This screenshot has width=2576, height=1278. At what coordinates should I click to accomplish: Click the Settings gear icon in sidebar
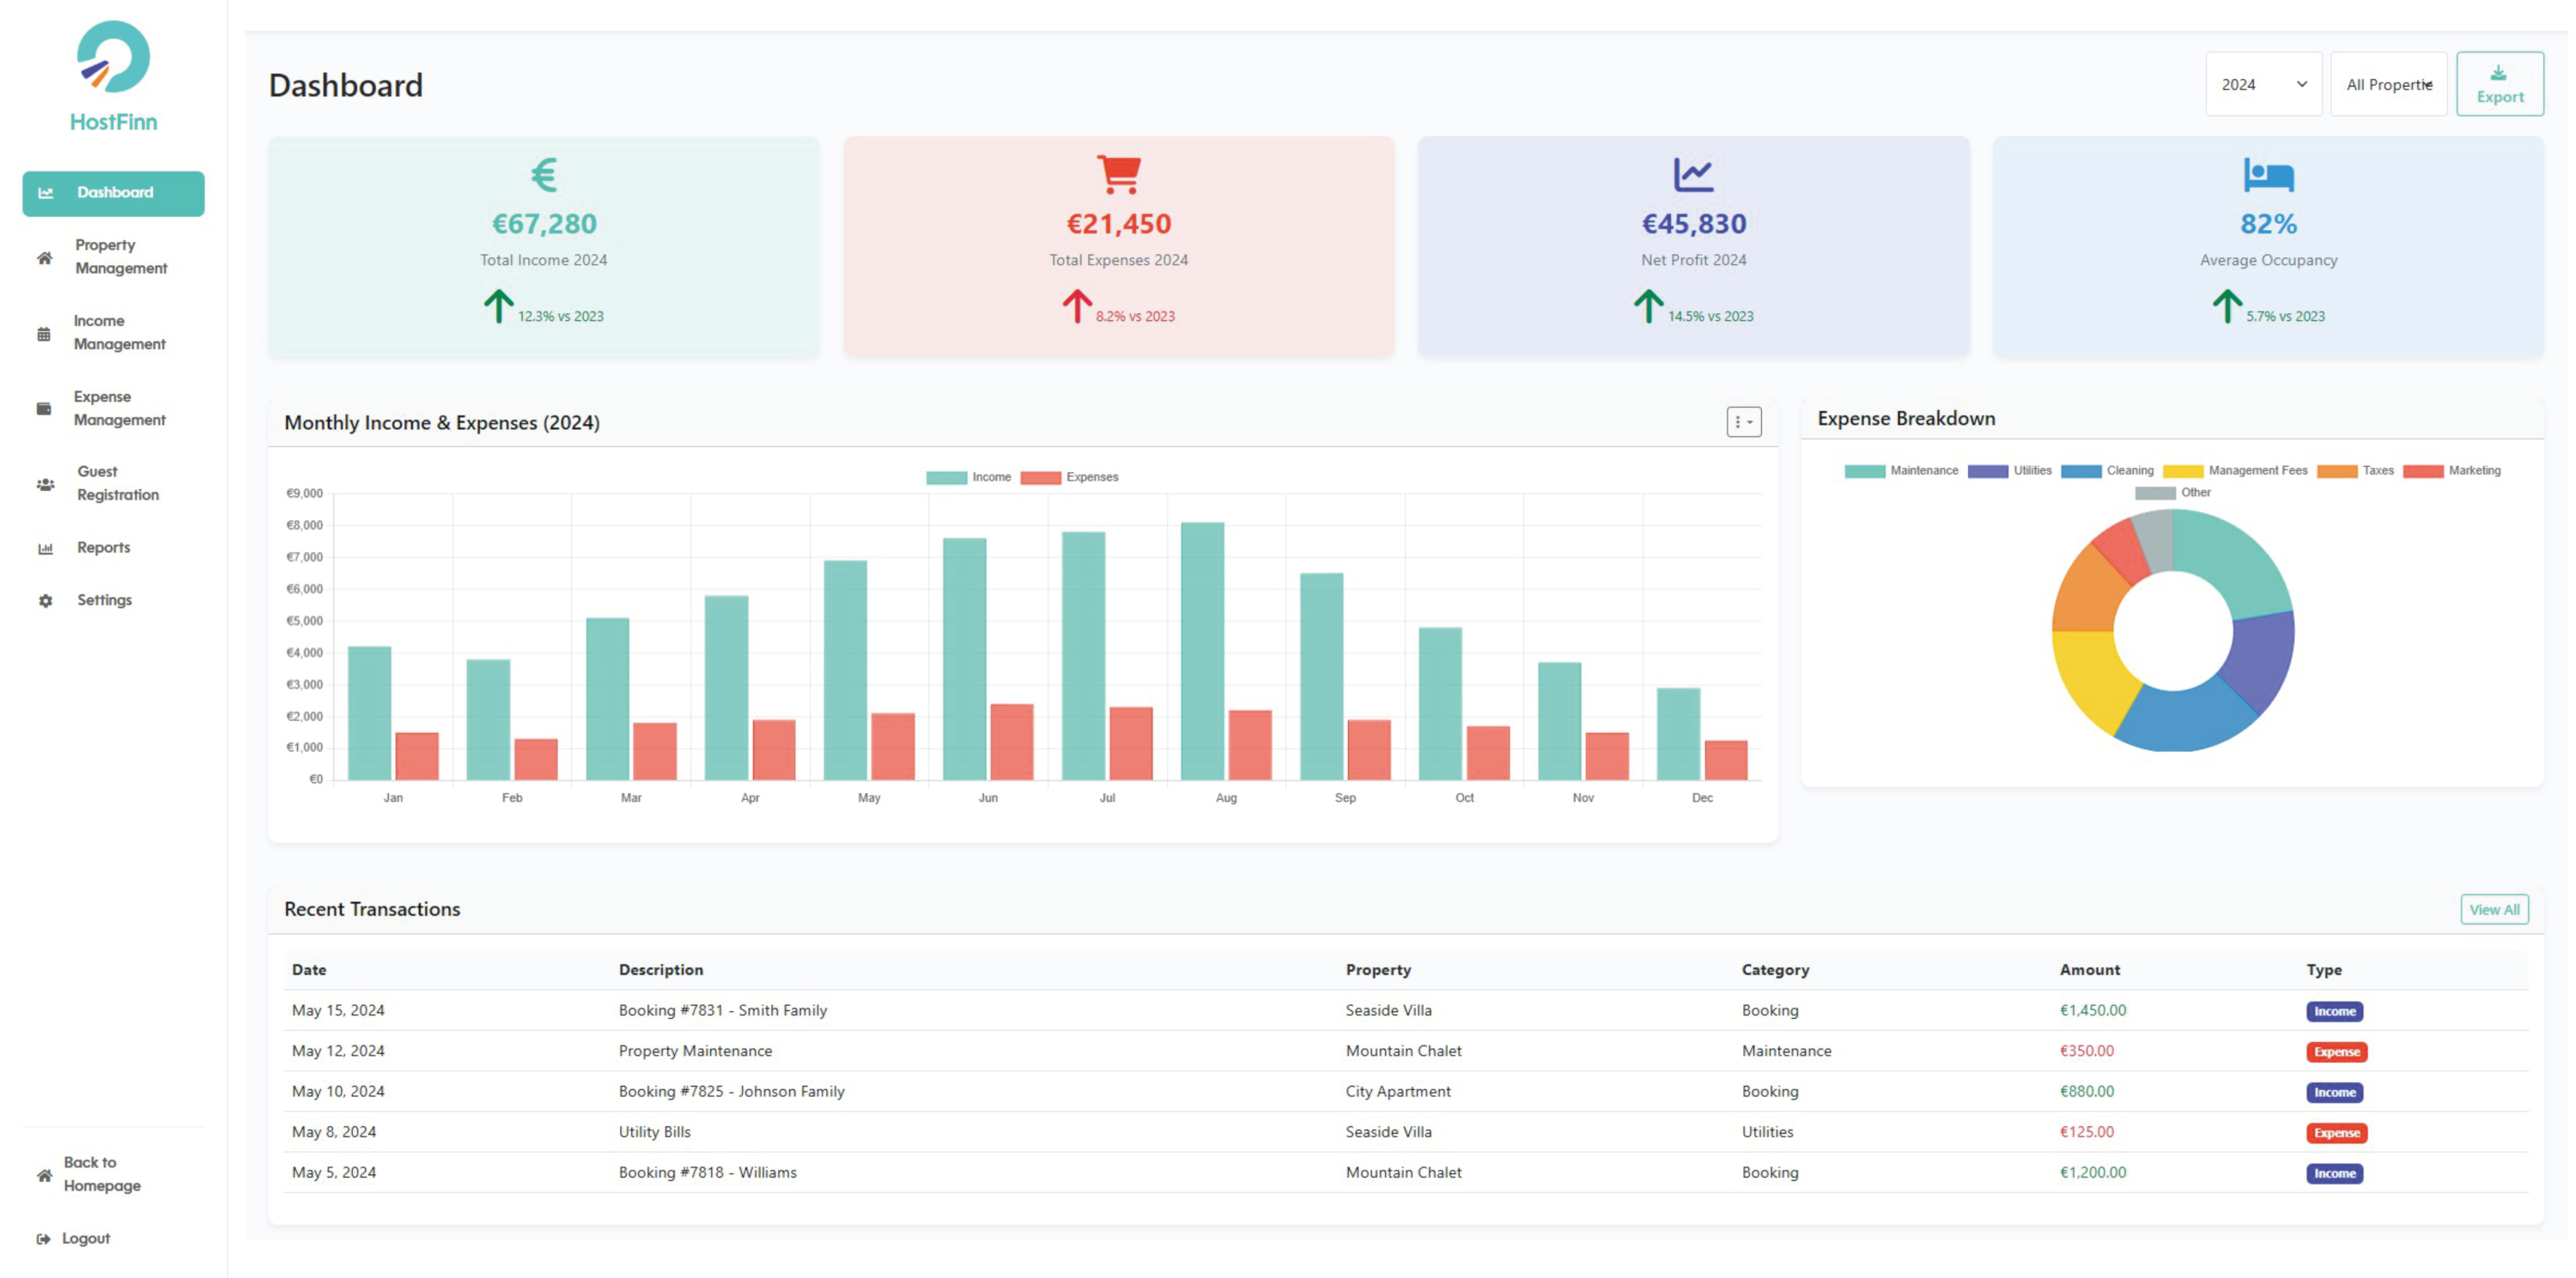pos(45,601)
